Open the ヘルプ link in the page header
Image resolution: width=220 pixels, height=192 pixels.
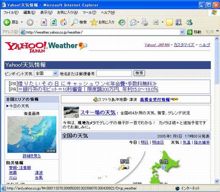click(x=205, y=45)
